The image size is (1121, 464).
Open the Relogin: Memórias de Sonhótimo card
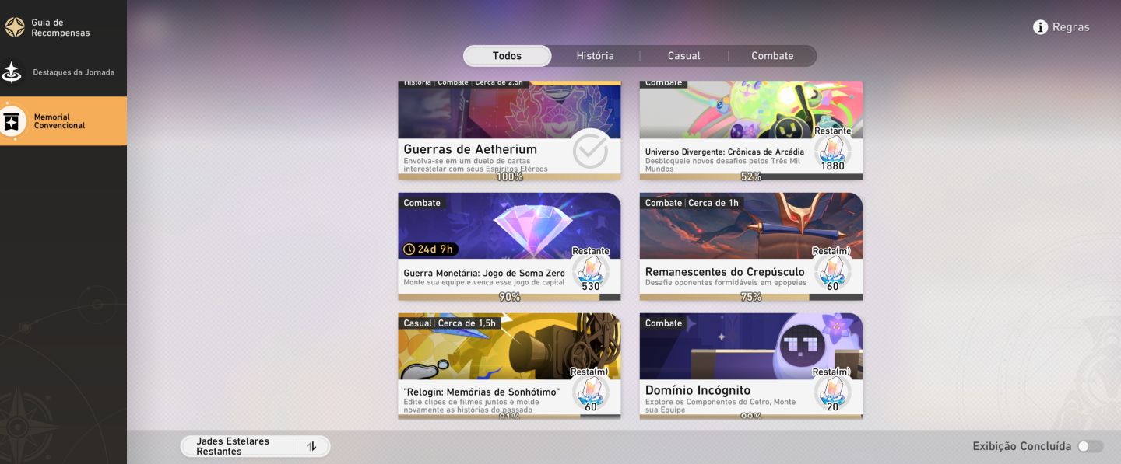[509, 367]
